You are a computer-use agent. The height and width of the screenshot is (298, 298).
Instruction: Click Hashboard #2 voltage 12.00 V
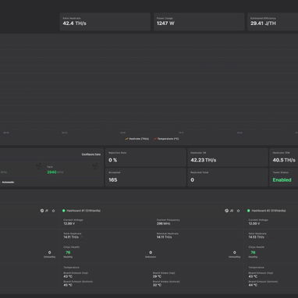coord(254,224)
